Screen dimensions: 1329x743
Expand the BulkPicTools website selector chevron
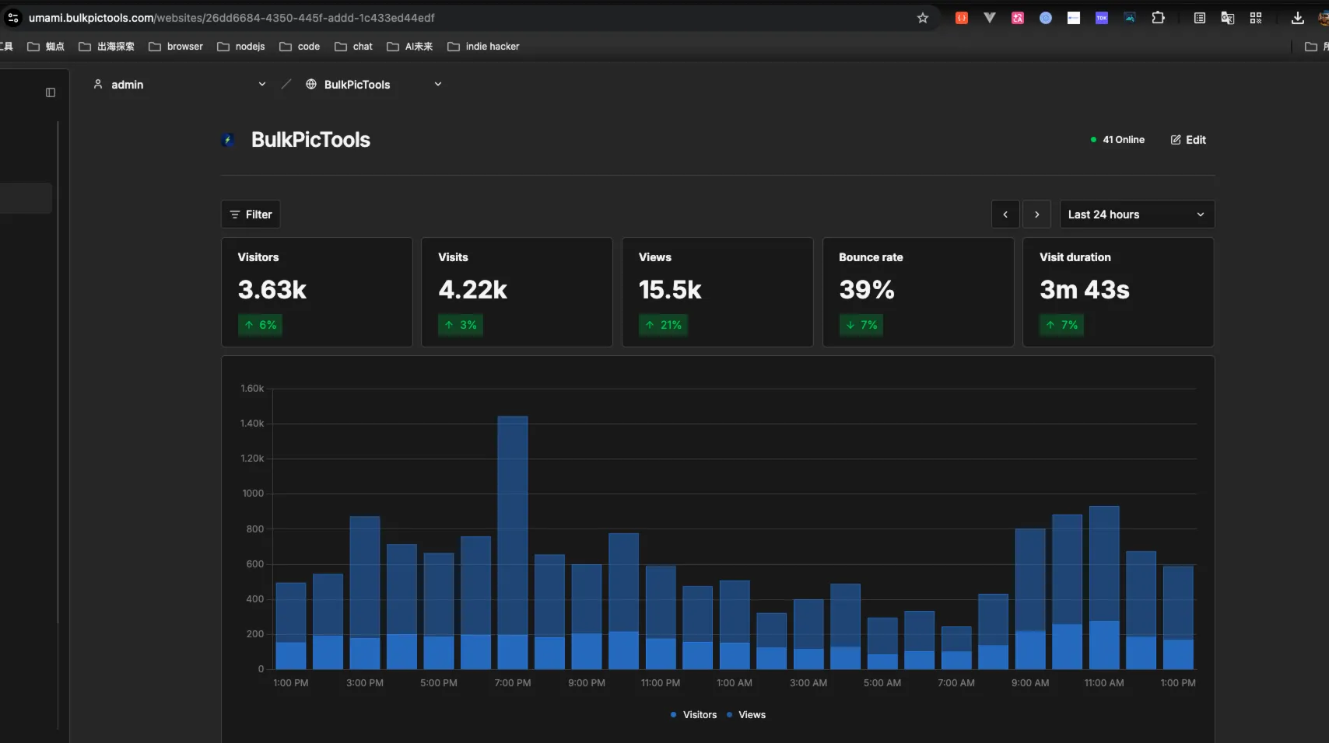point(438,84)
